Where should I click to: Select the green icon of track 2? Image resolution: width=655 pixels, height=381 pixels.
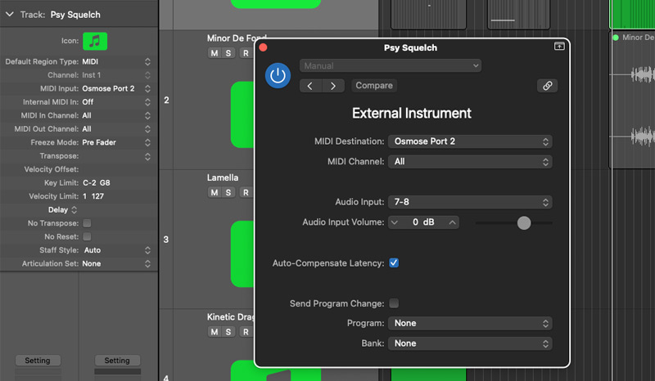(242, 114)
